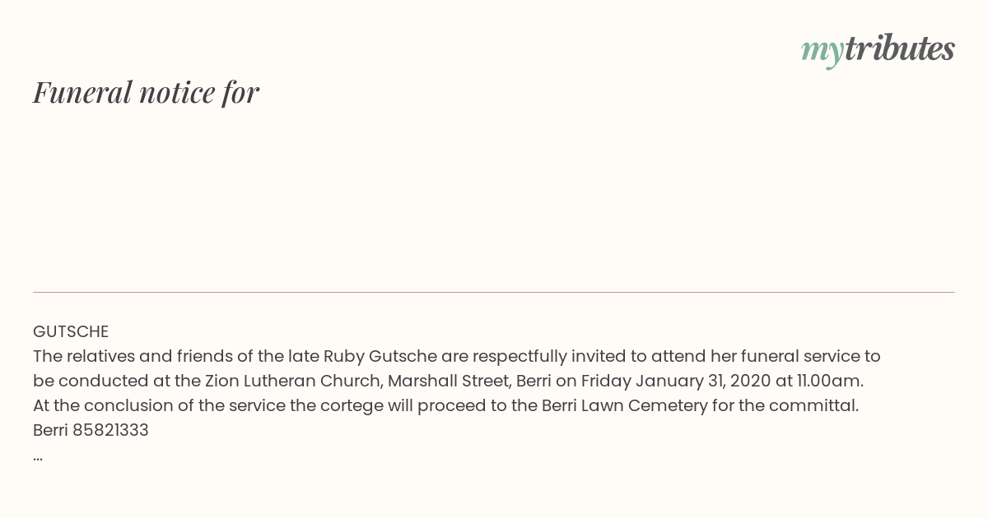The width and height of the screenshot is (988, 518).
Task: Click the Marshall Street address text
Action: point(447,382)
